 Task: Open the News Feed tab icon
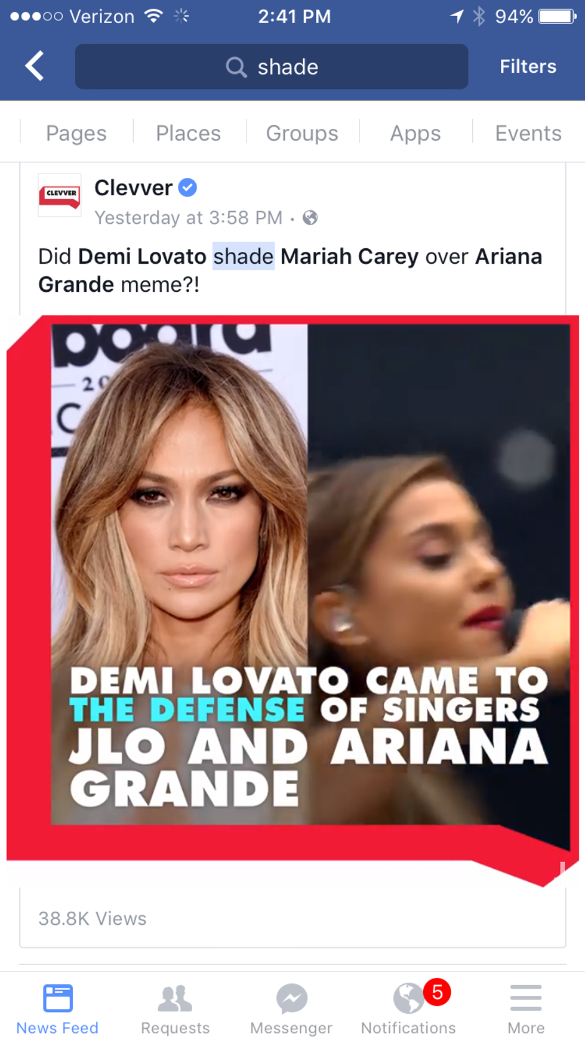point(58,998)
